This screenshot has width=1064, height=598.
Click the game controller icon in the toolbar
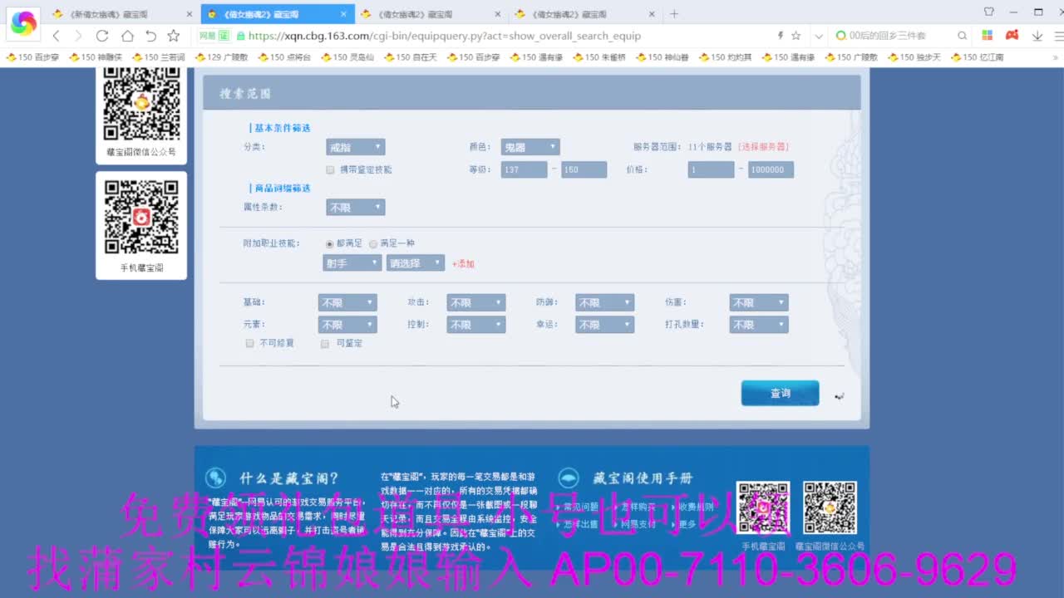[1012, 36]
